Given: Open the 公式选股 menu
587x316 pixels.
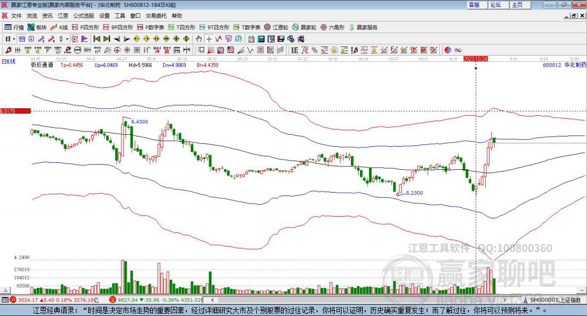Looking at the screenshot, I should (84, 15).
